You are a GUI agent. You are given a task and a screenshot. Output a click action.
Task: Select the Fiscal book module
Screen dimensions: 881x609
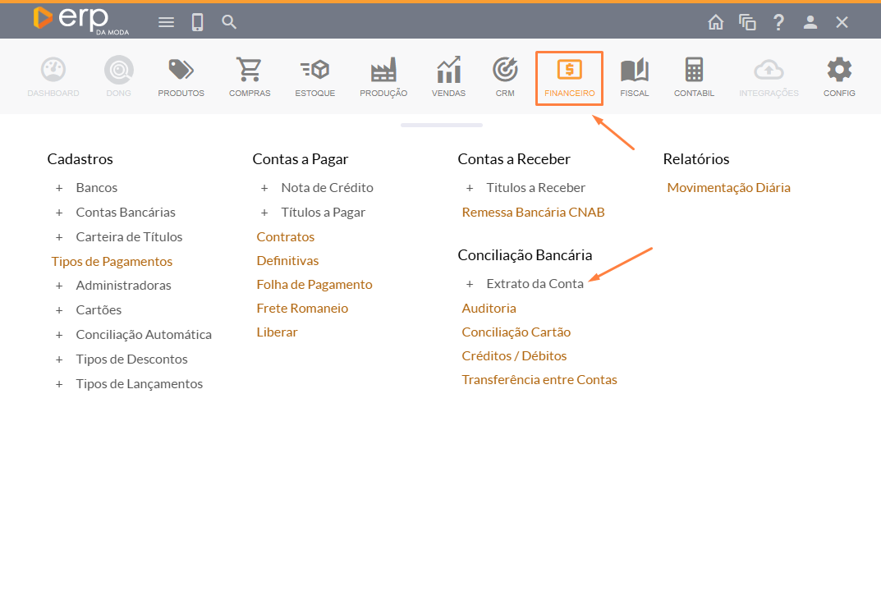[x=634, y=78]
